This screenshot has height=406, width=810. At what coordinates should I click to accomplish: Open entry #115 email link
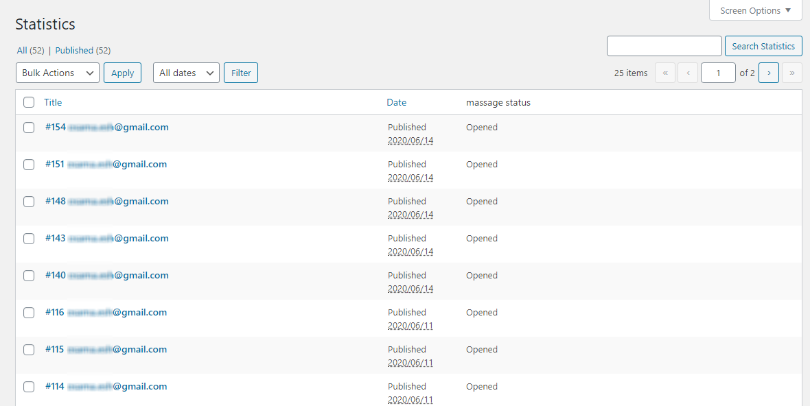pyautogui.click(x=106, y=349)
